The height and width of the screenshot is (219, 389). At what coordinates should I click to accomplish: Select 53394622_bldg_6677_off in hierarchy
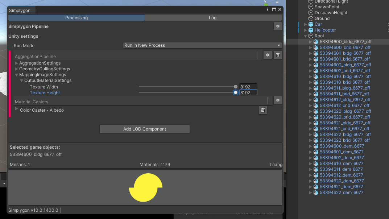tap(345, 135)
